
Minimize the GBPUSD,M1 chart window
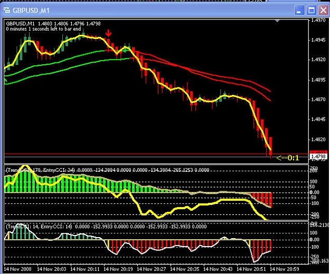click(299, 11)
